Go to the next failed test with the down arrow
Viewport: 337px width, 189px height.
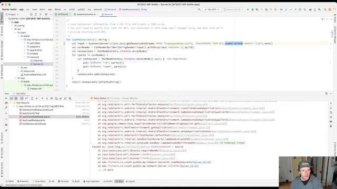(47, 98)
